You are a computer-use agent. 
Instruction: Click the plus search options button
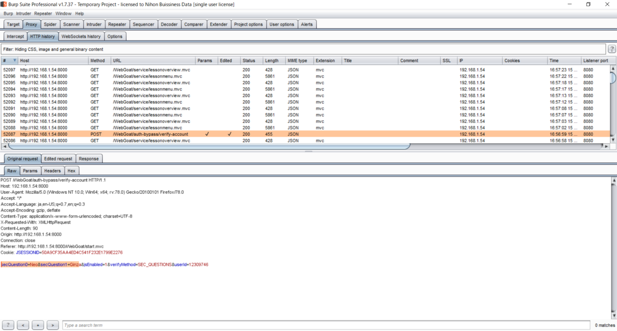[38, 325]
